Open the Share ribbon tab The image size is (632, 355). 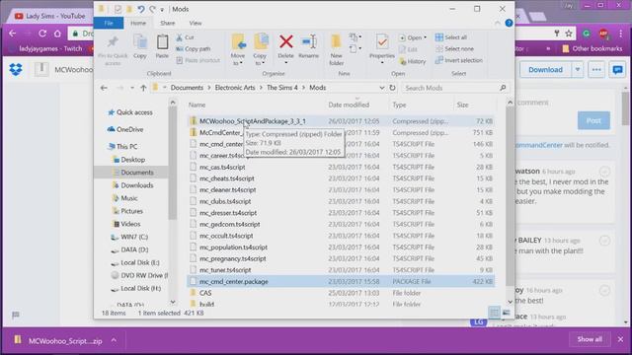(x=167, y=23)
